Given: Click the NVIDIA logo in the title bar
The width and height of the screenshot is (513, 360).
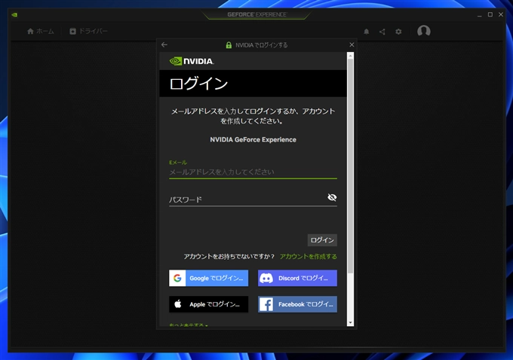Looking at the screenshot, I should 14,15.
